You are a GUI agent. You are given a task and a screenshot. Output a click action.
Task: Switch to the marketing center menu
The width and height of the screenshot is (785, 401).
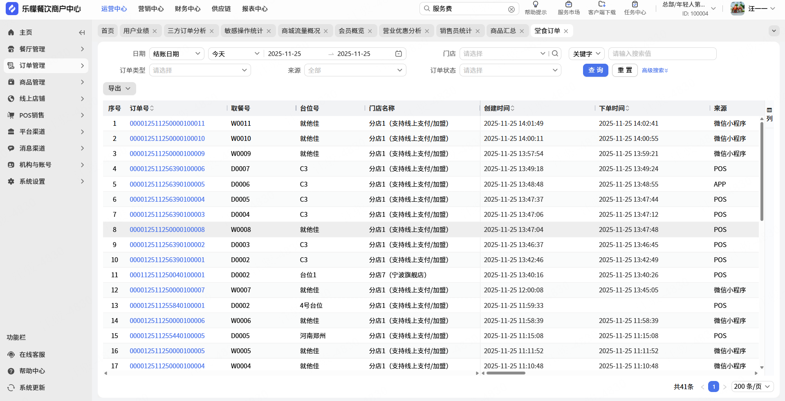tap(151, 9)
